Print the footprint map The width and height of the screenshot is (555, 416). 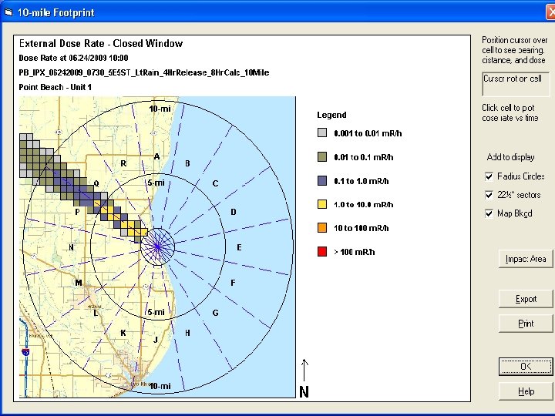526,324
